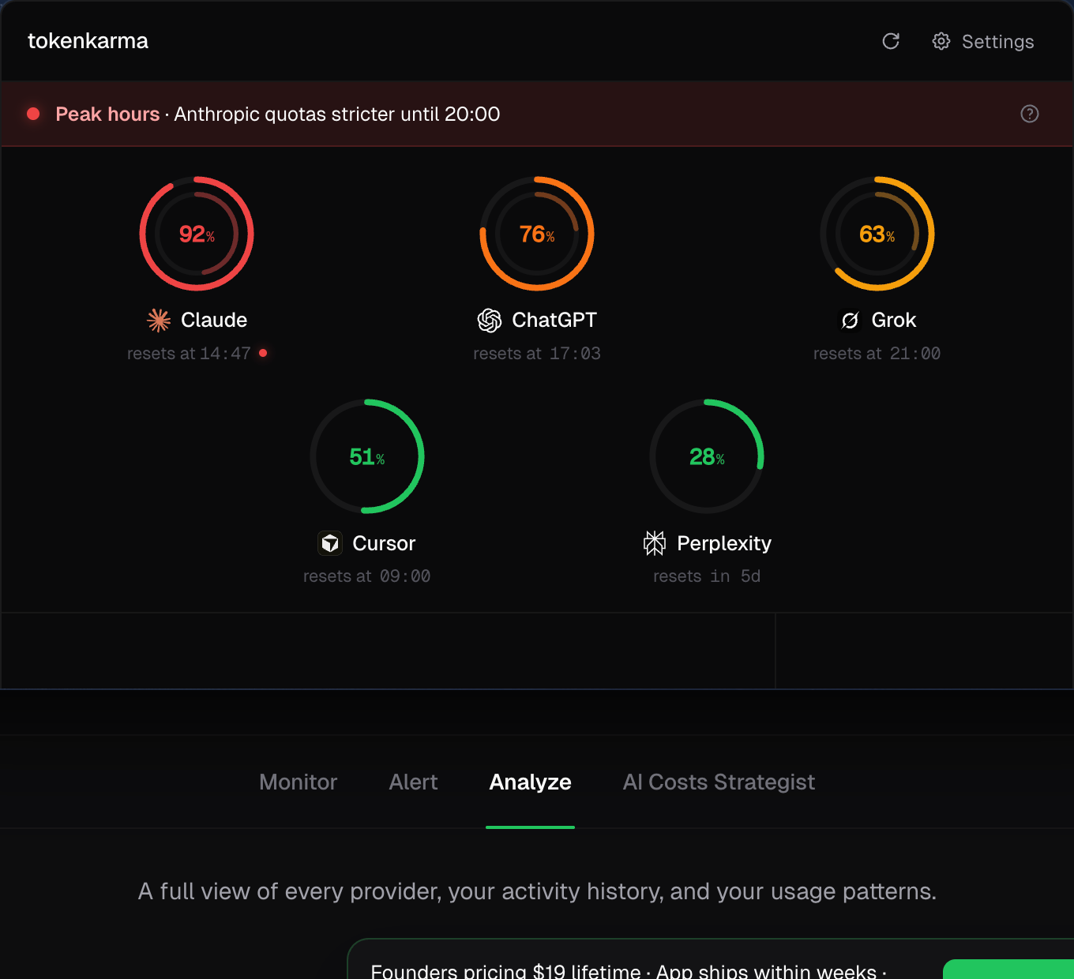Select the Cursor 51% usage ring

tap(367, 456)
